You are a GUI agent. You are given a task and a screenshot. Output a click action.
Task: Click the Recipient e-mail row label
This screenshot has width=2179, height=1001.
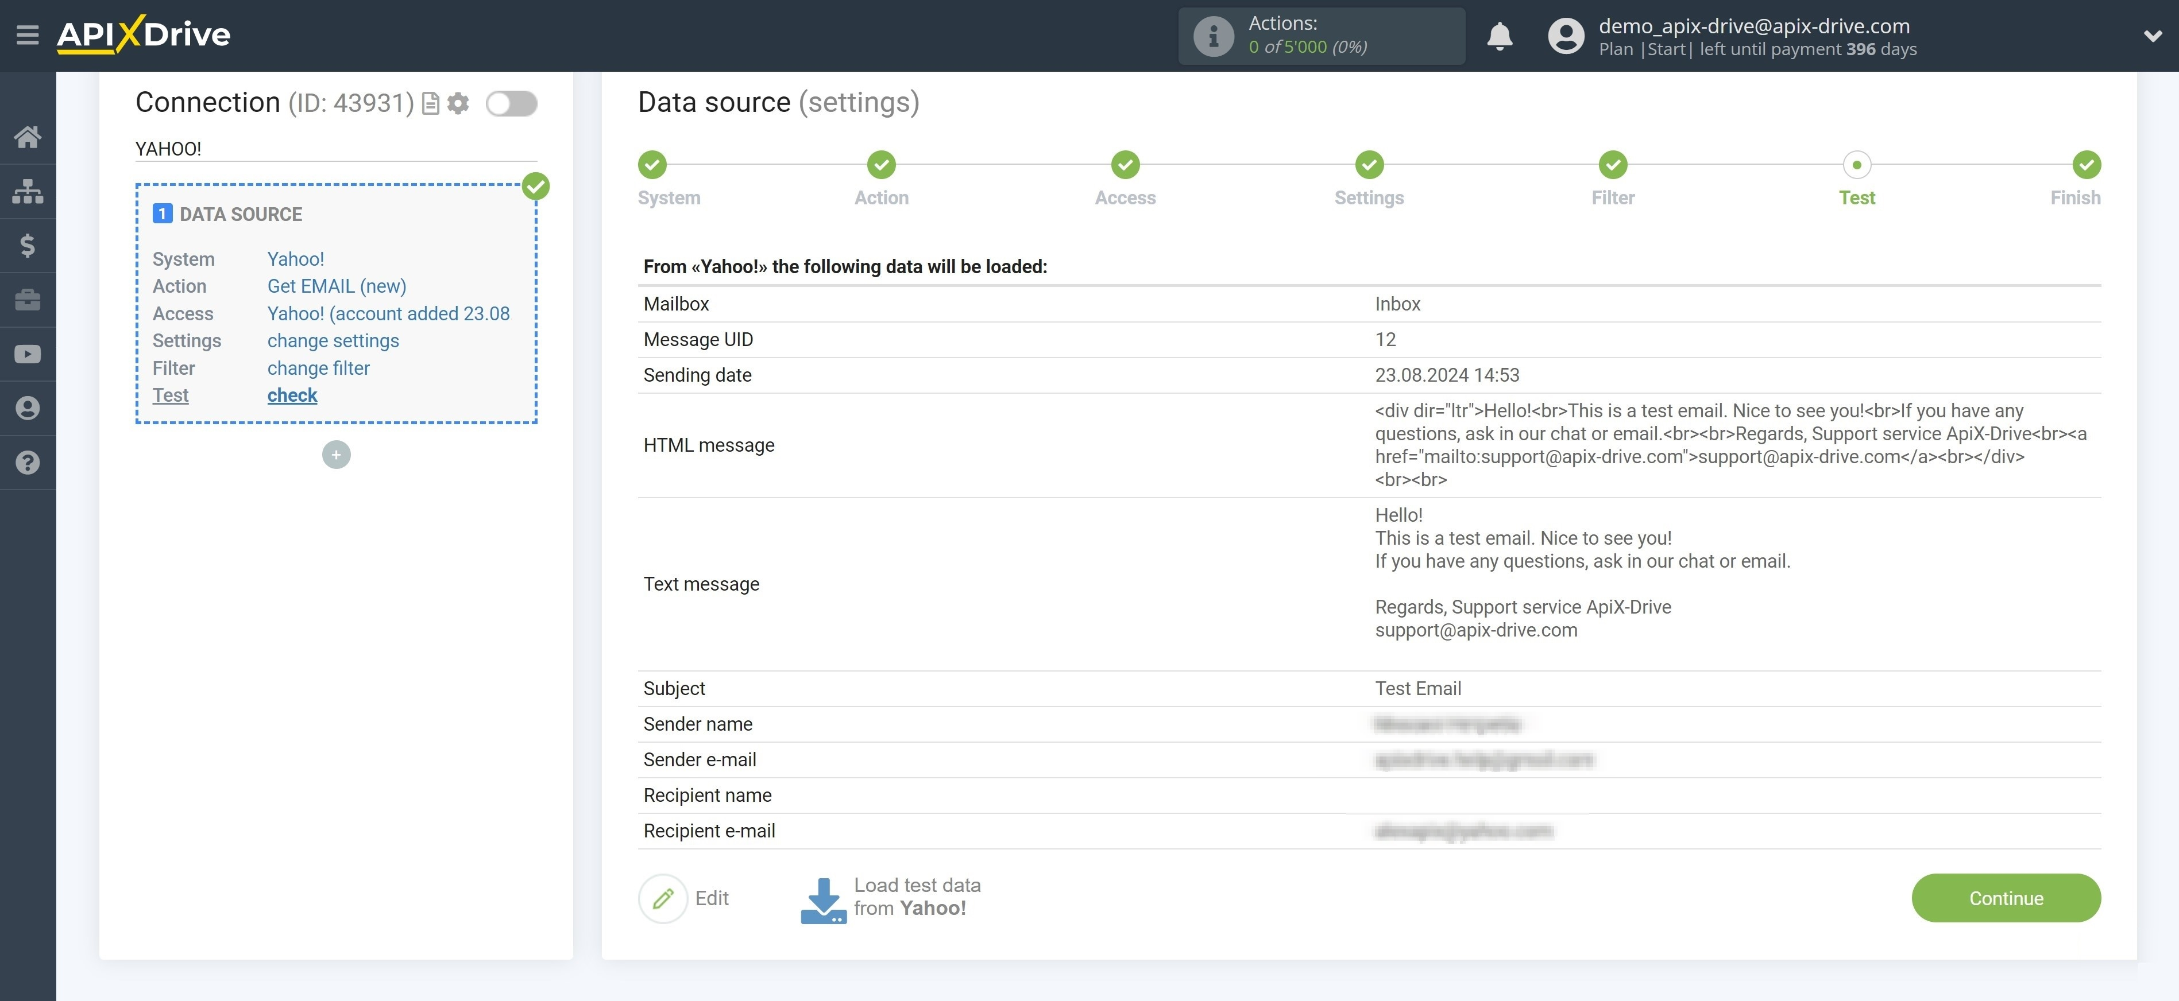click(x=709, y=830)
